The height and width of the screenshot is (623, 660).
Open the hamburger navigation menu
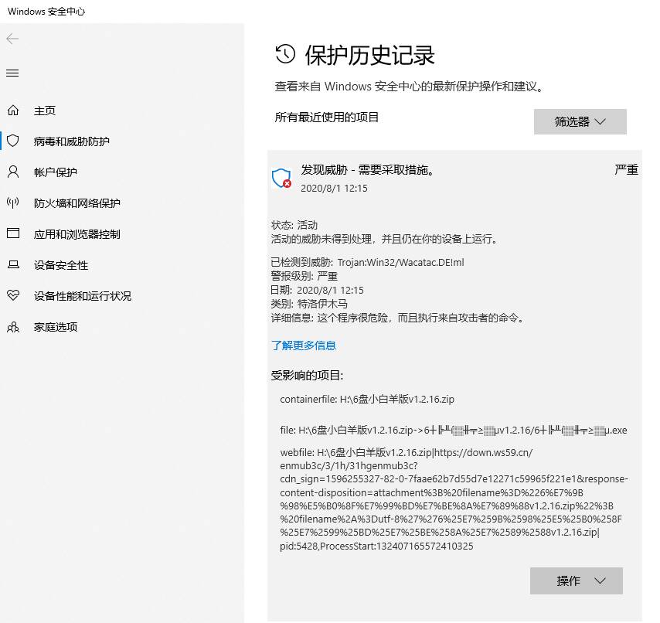[x=12, y=73]
